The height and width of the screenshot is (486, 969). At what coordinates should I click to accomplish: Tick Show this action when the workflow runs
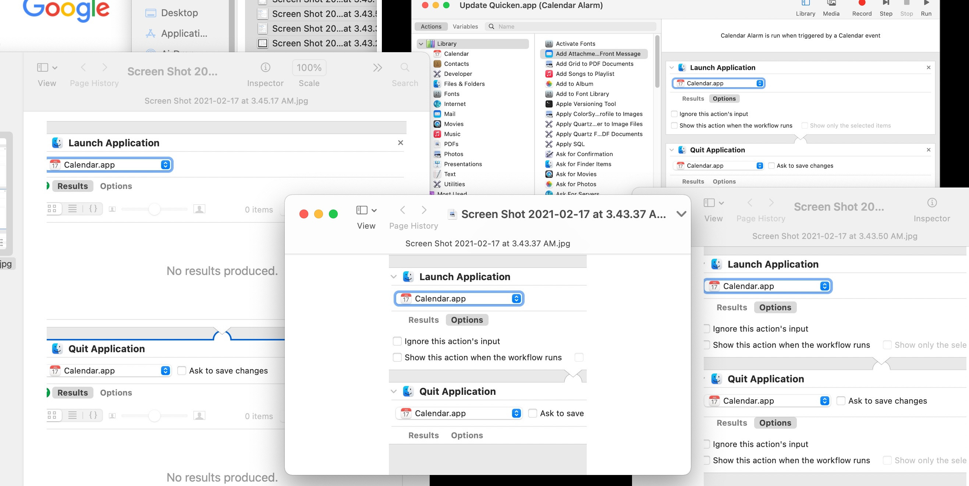pyautogui.click(x=674, y=125)
